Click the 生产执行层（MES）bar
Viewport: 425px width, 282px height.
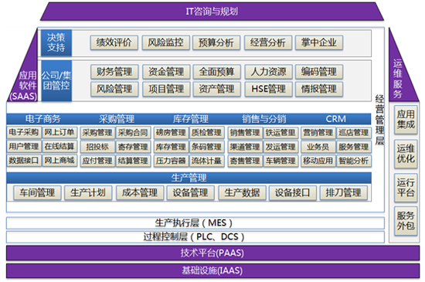[195, 223]
